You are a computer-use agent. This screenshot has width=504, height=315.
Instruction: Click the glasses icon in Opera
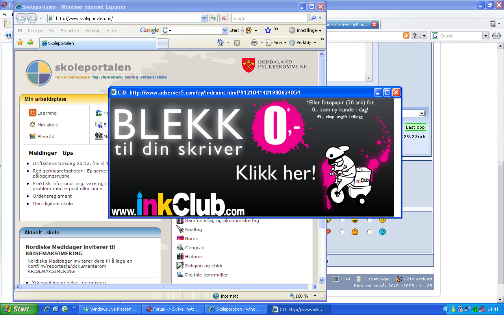click(x=496, y=36)
